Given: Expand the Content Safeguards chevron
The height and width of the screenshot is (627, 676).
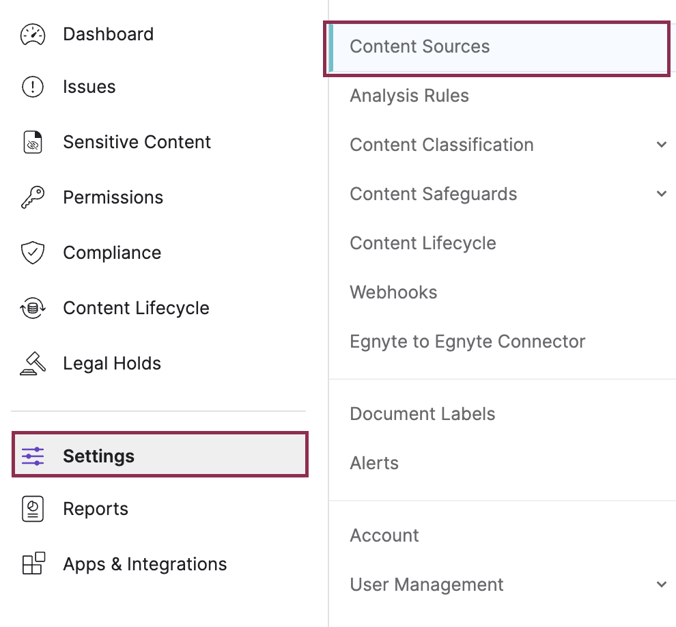Looking at the screenshot, I should click(x=661, y=194).
